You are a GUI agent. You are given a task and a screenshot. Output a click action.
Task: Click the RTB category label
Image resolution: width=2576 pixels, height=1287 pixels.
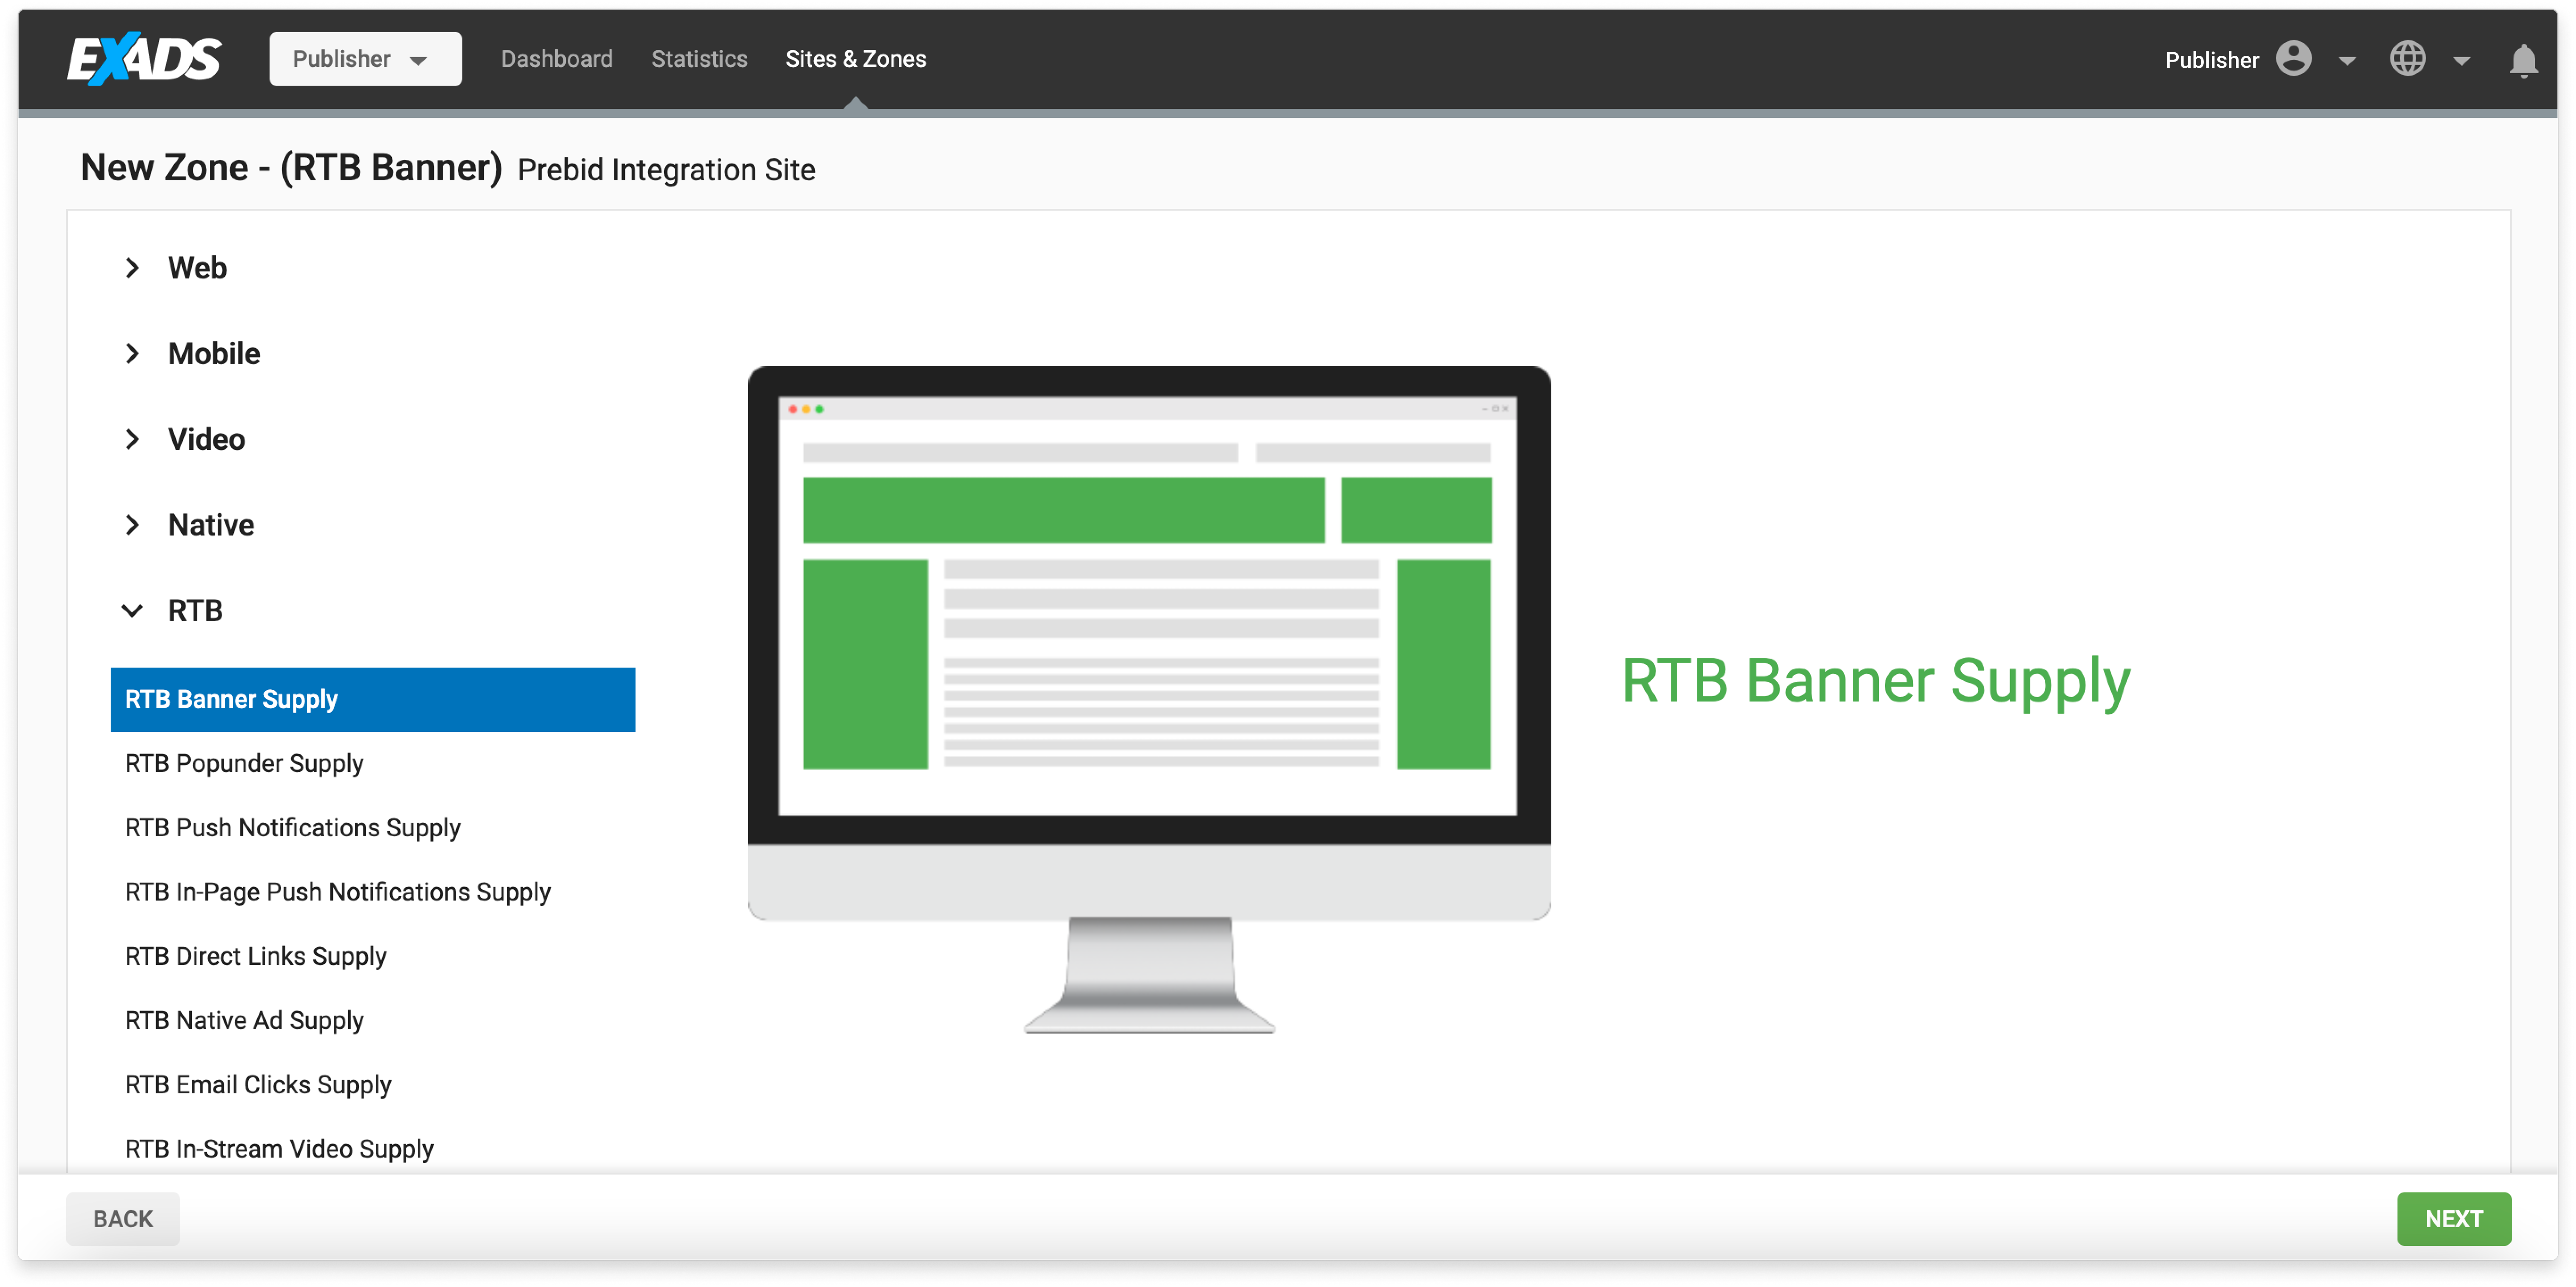pyautogui.click(x=195, y=611)
